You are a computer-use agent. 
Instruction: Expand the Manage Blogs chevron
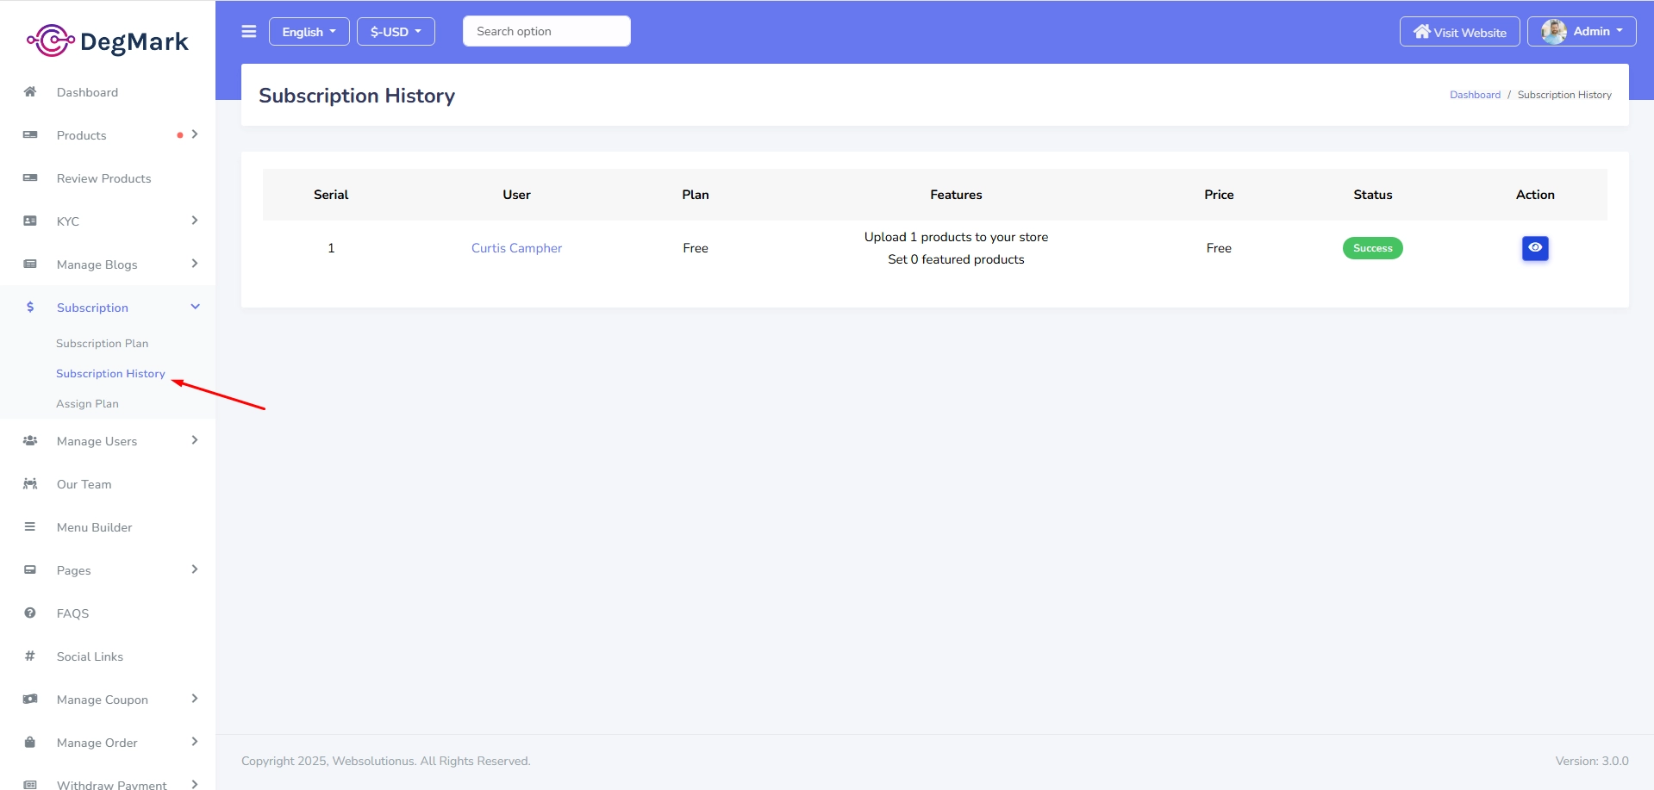(x=195, y=264)
